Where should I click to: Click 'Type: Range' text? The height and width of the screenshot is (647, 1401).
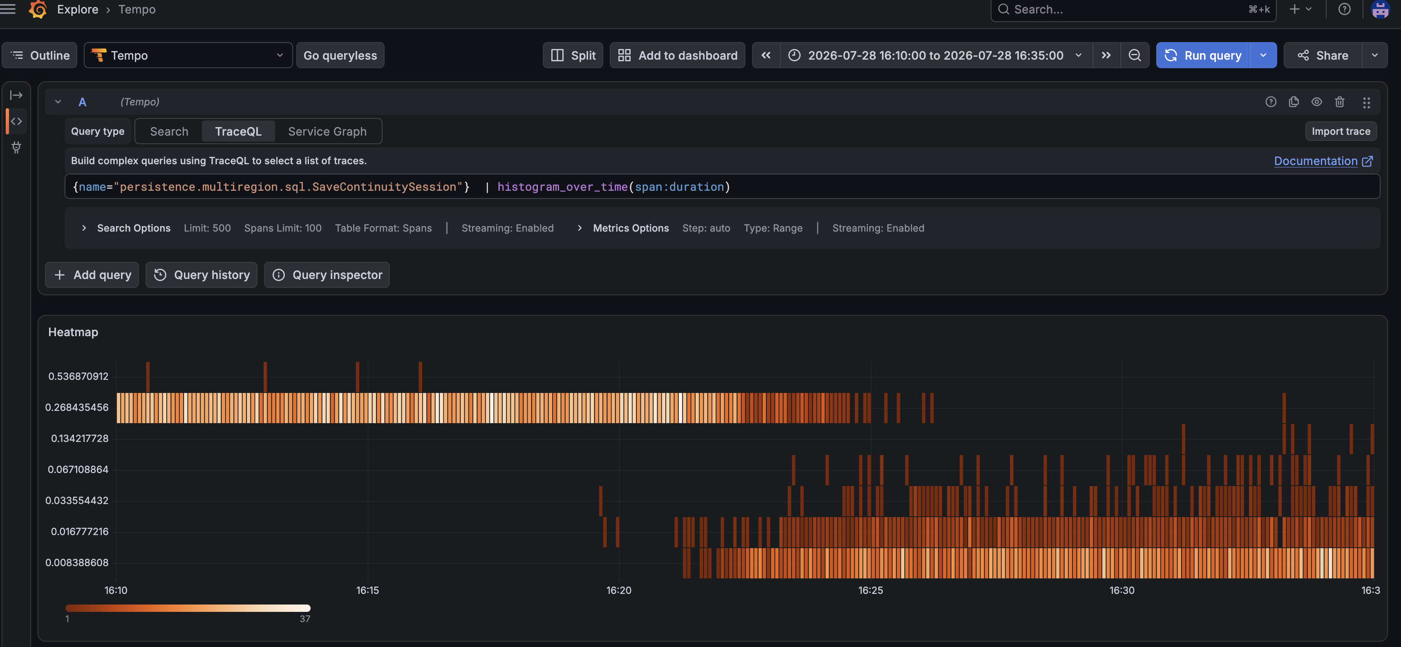click(773, 228)
